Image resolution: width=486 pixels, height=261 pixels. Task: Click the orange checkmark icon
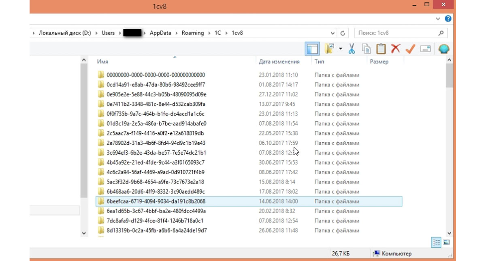[410, 49]
